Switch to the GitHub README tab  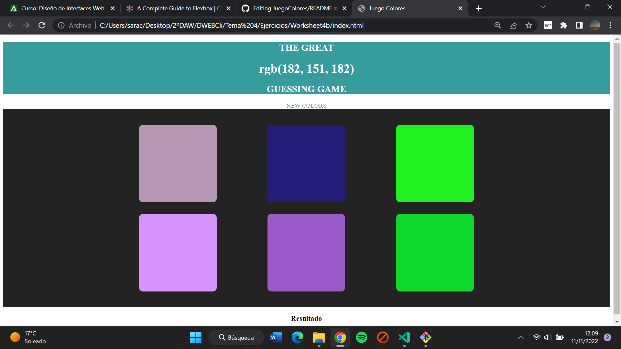tap(291, 8)
